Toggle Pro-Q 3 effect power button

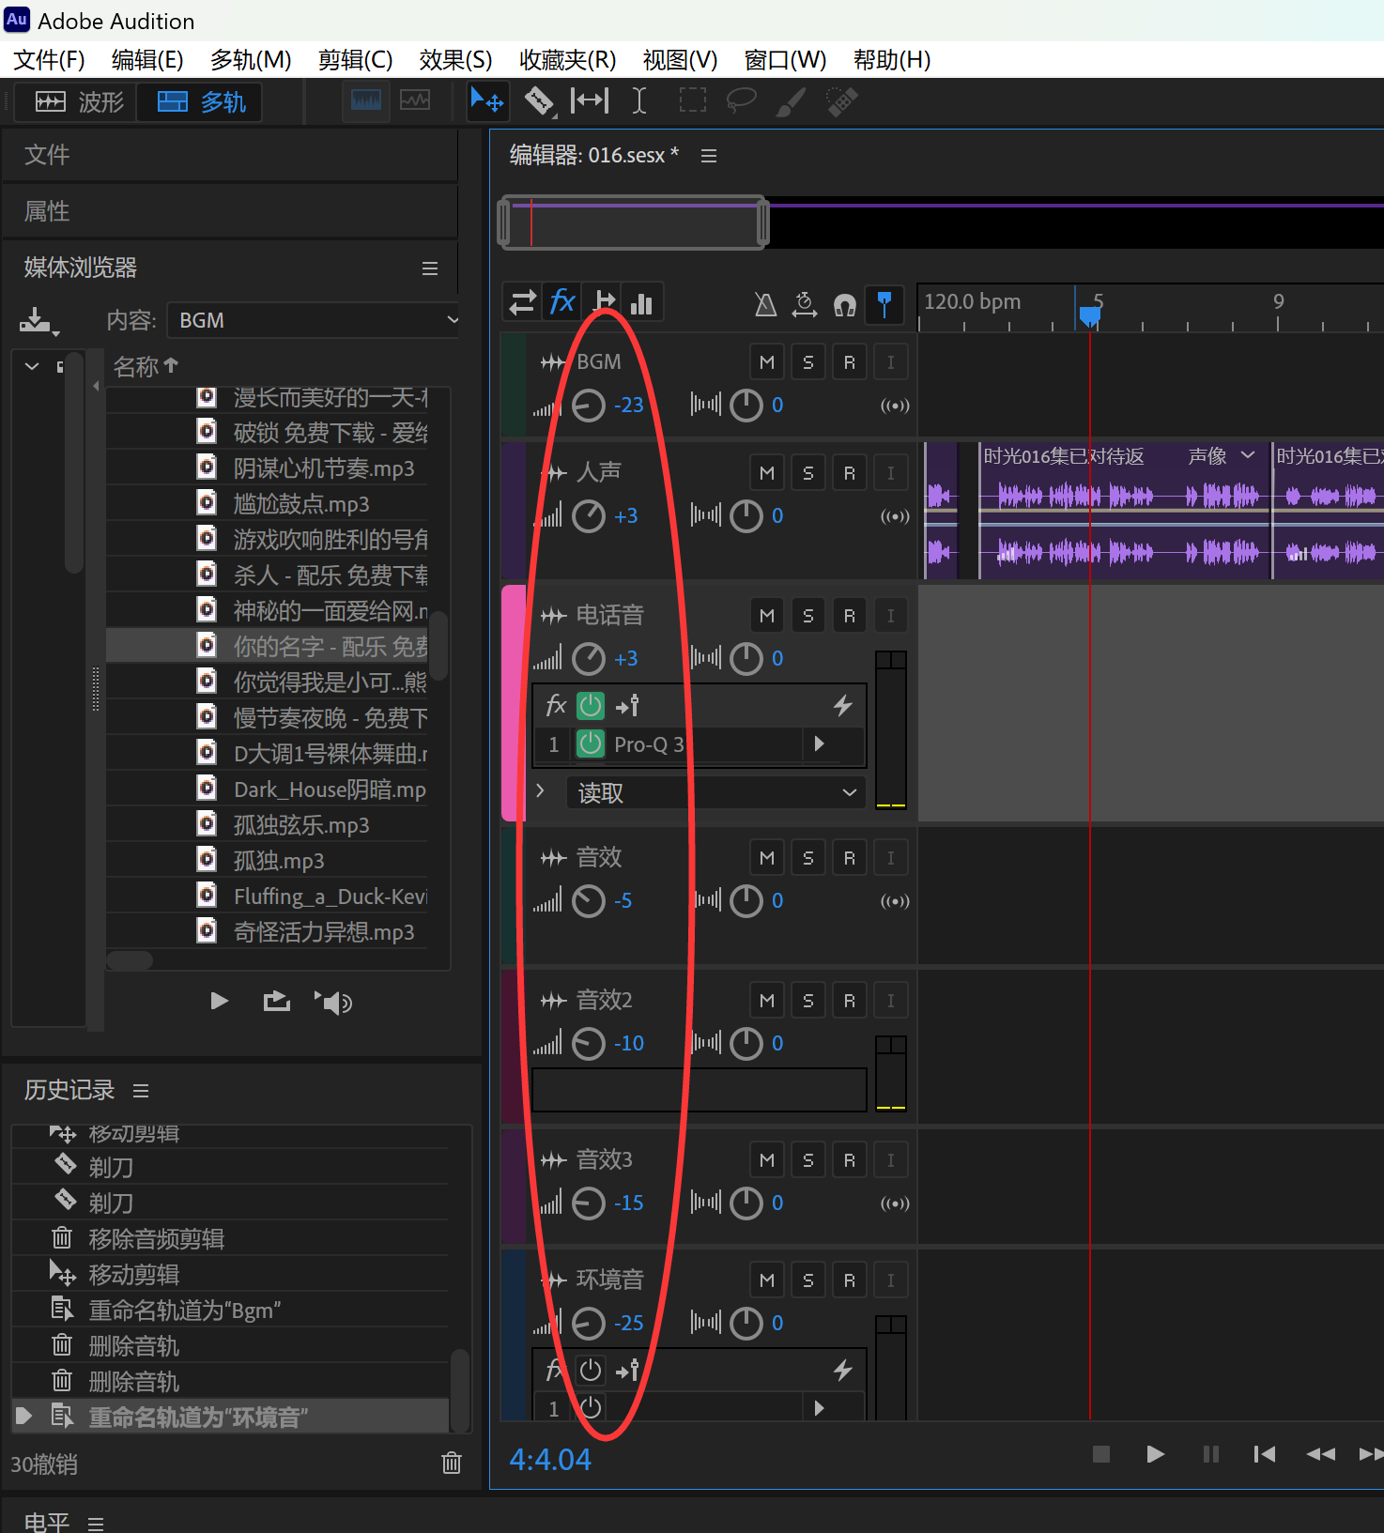590,744
